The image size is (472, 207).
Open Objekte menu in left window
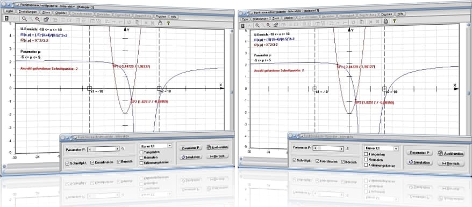[x=61, y=13]
